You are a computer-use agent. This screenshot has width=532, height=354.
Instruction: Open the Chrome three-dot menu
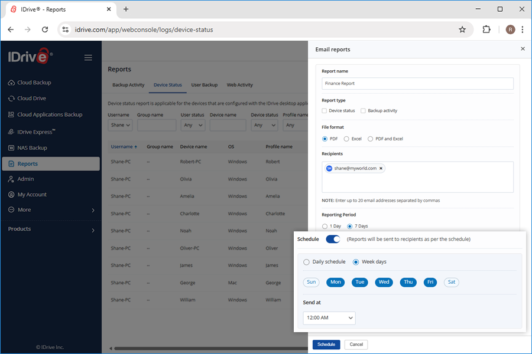(523, 29)
